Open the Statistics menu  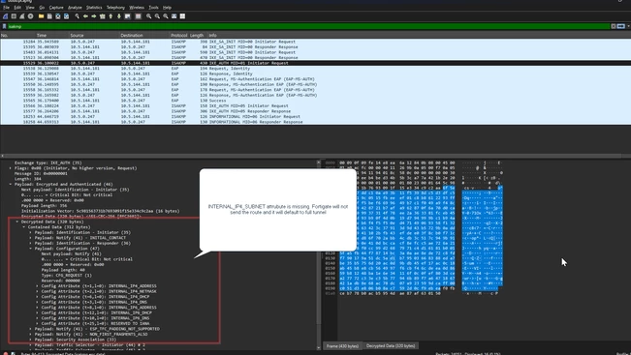pos(94,7)
